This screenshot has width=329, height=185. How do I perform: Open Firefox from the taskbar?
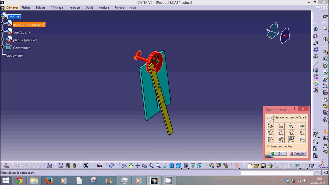pos(49,181)
